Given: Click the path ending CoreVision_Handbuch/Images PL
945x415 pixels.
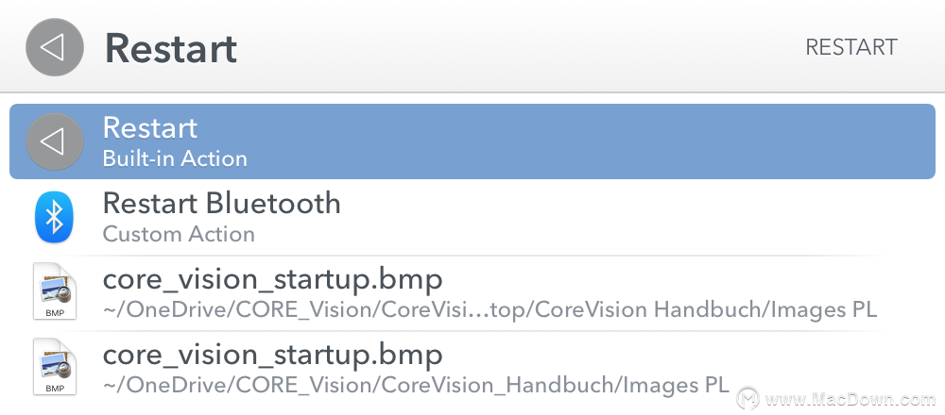Looking at the screenshot, I should [416, 384].
